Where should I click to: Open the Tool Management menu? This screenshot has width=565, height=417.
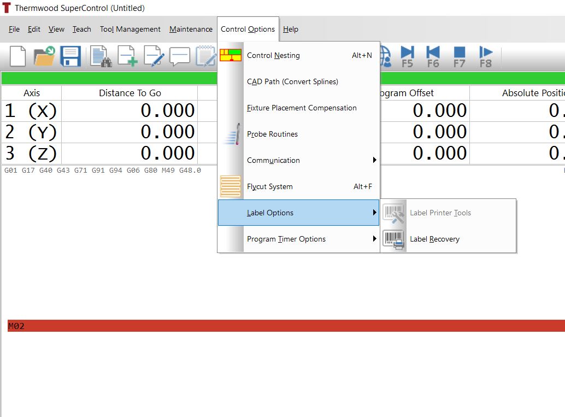pos(130,29)
